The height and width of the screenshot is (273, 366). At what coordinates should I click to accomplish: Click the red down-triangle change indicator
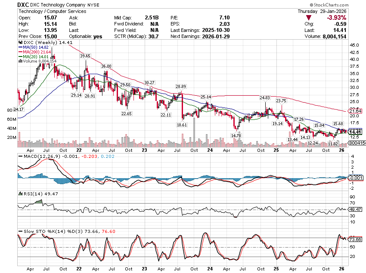pyautogui.click(x=309, y=18)
